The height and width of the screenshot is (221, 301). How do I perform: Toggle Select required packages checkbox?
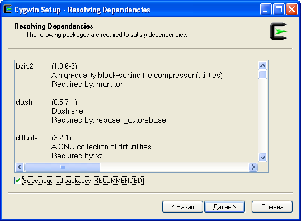click(17, 181)
